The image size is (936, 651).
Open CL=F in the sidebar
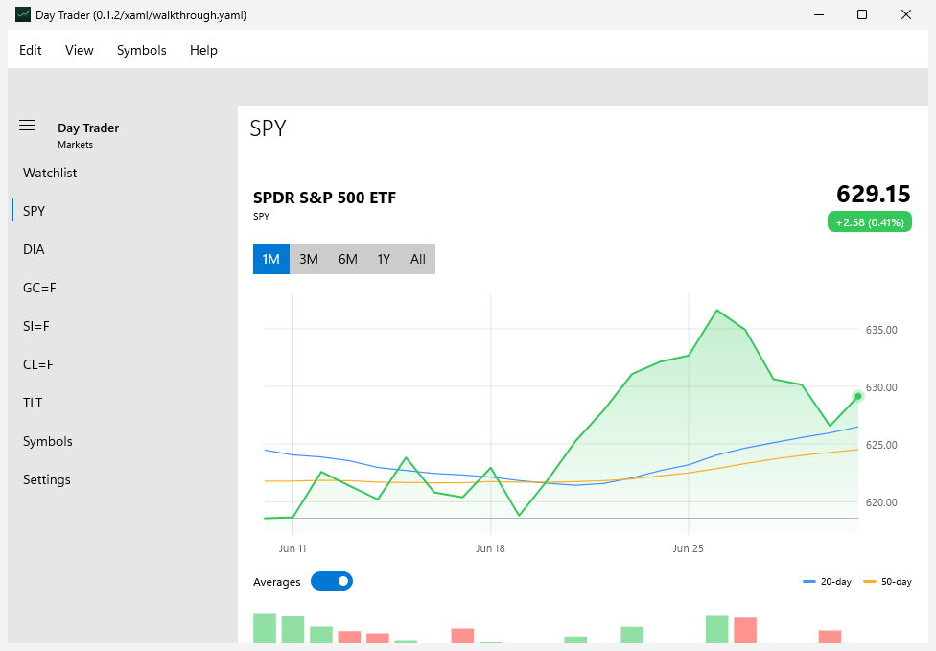point(123,364)
